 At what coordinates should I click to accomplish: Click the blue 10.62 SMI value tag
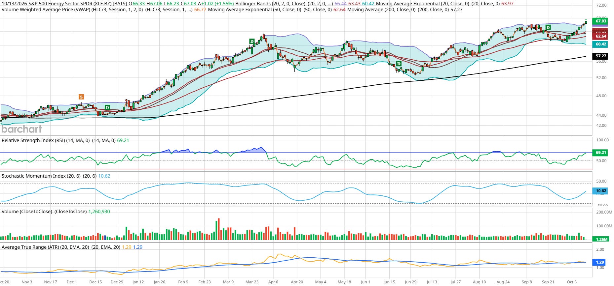tap(600, 191)
